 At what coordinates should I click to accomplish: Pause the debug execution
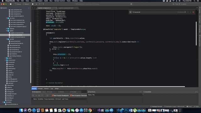click(33, 4)
